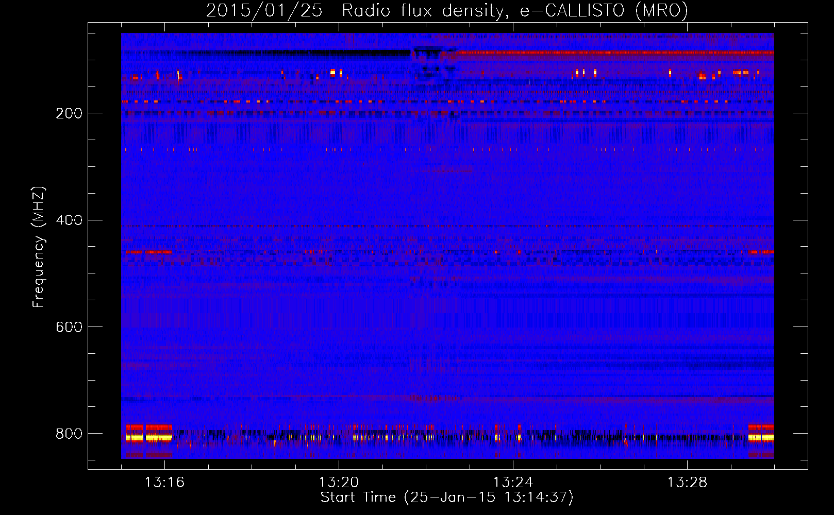
Task: Click the plot title '2015/01/25 Radio flux density, e-CALLISTO (MRO)'
Action: [447, 11]
